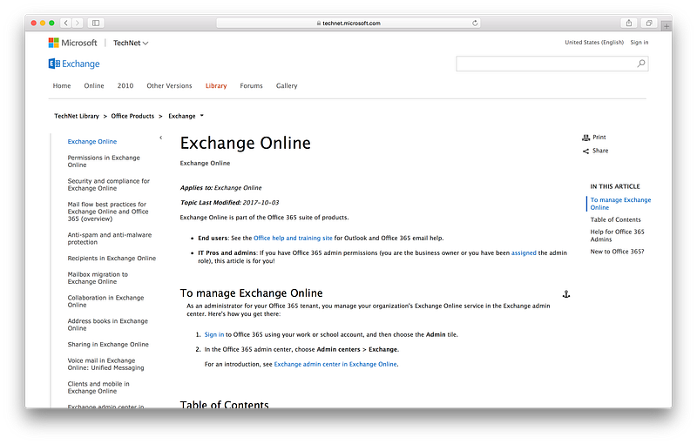697x444 pixels.
Task: Click the search magnifier icon
Action: (x=640, y=64)
